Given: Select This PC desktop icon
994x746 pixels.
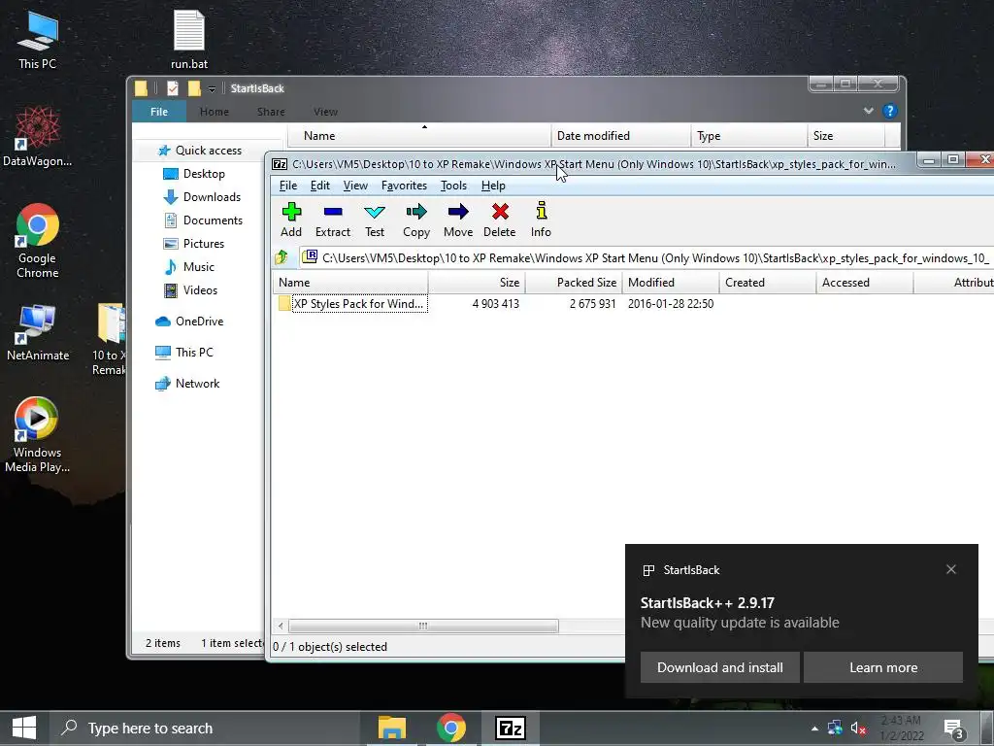Looking at the screenshot, I should [38, 39].
